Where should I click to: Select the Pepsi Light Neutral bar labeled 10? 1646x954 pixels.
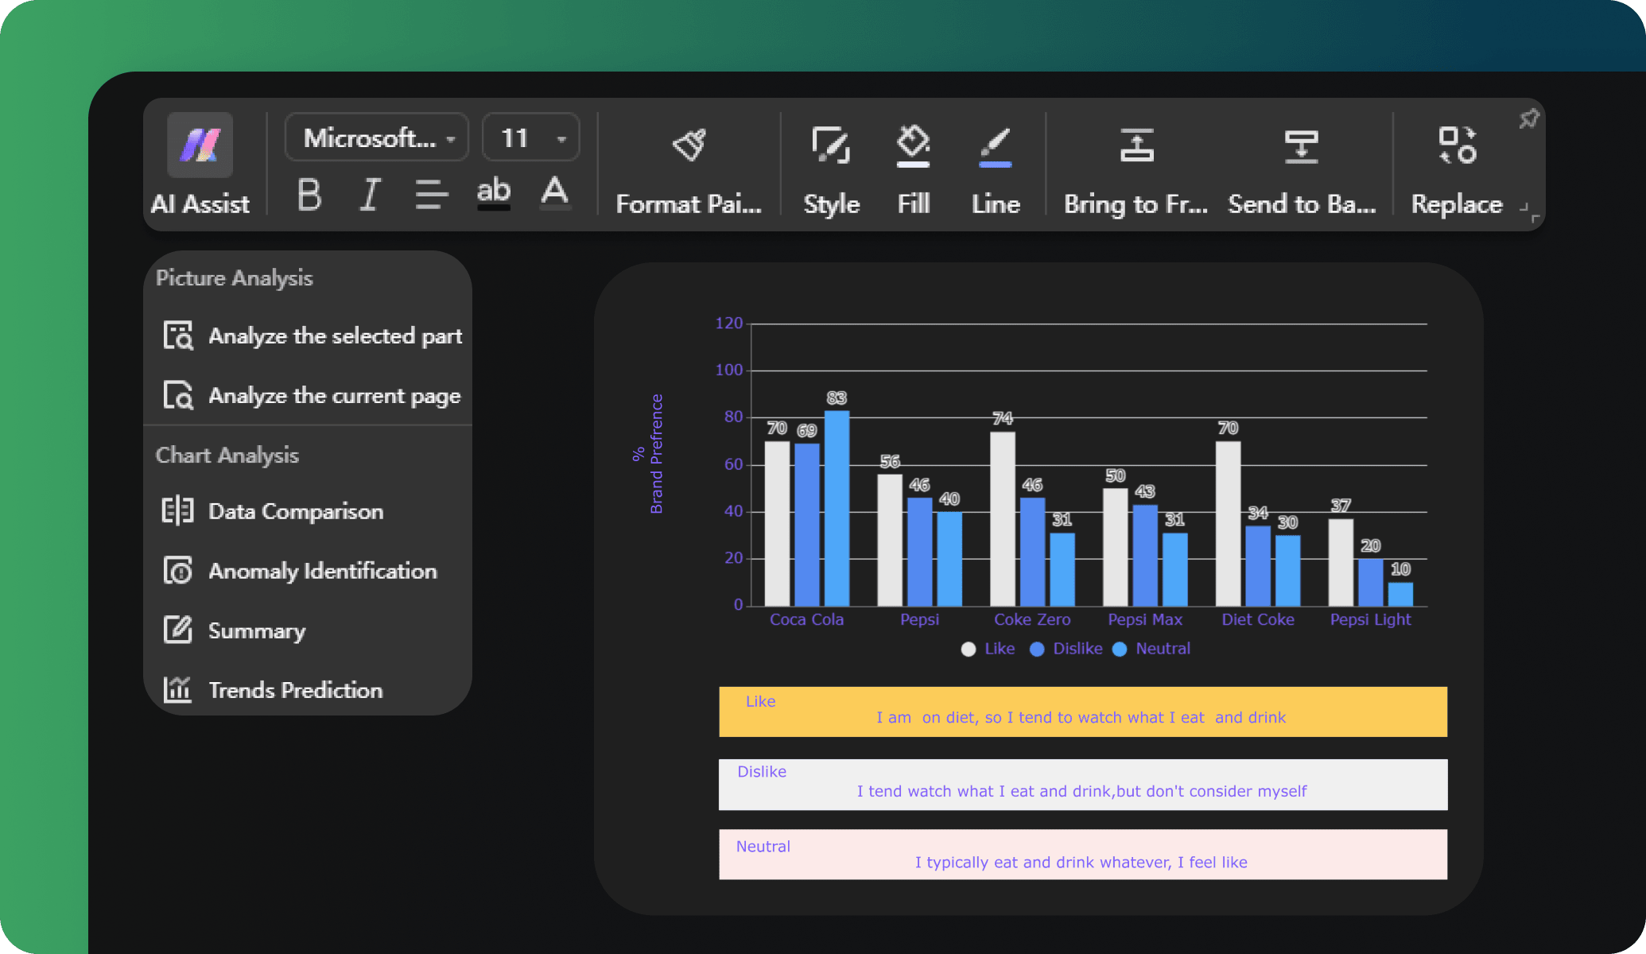(1400, 595)
